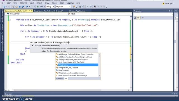Image resolution: width=179 pixels, height=101 pixels.
Task: Click the Uncomment selected lines icon
Action: click(x=91, y=7)
